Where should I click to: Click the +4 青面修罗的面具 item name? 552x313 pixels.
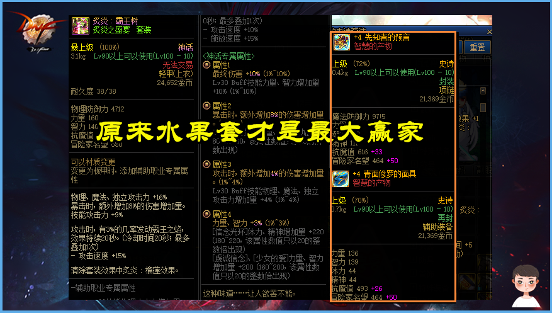coord(384,174)
